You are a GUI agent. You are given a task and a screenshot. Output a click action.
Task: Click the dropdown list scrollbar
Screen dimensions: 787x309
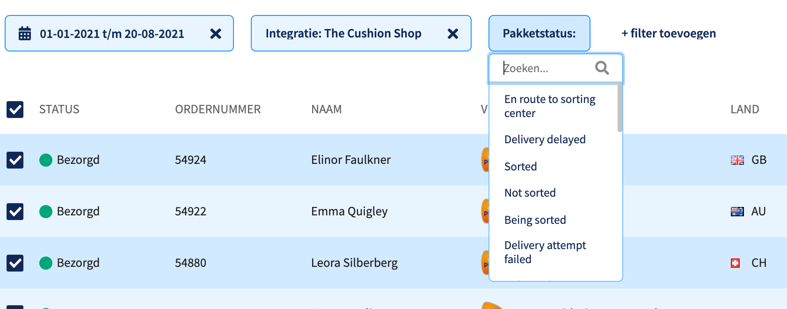point(620,108)
